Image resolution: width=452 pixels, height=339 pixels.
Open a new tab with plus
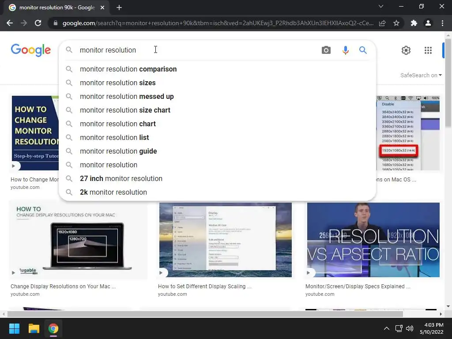click(119, 8)
